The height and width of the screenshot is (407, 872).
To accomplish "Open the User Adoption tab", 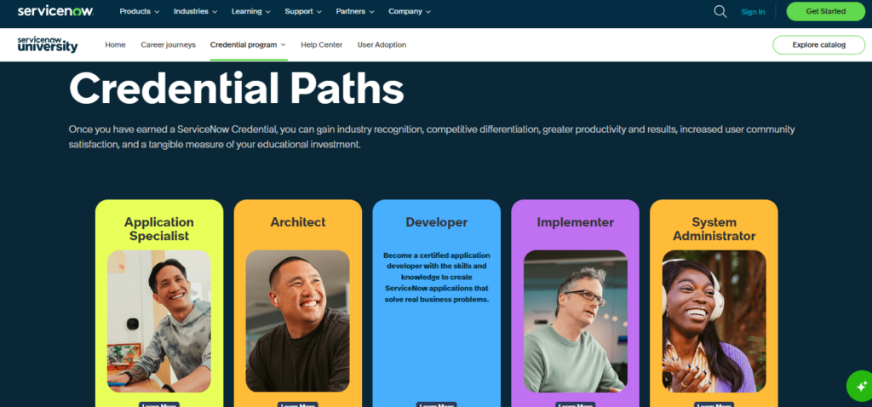I will (x=381, y=44).
